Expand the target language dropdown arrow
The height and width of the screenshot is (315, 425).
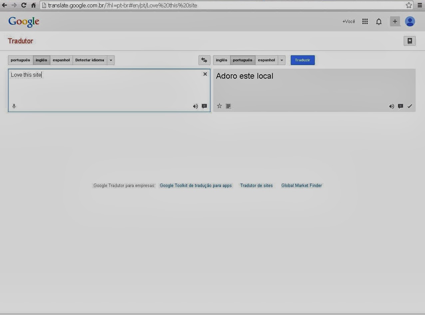(282, 60)
